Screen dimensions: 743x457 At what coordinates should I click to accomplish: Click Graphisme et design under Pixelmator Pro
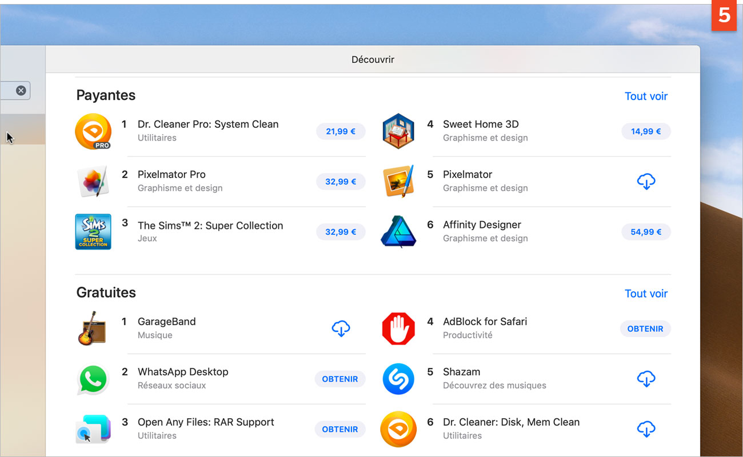point(180,188)
